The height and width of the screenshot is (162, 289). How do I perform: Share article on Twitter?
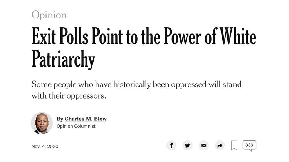click(188, 145)
